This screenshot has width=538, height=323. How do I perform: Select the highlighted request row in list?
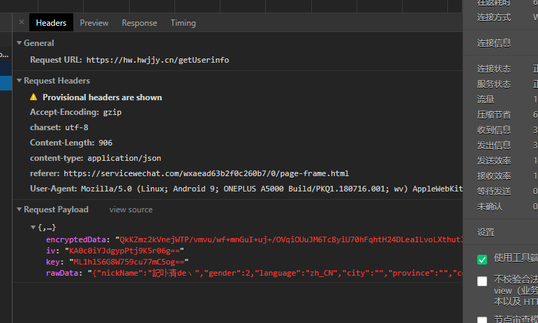click(6, 83)
